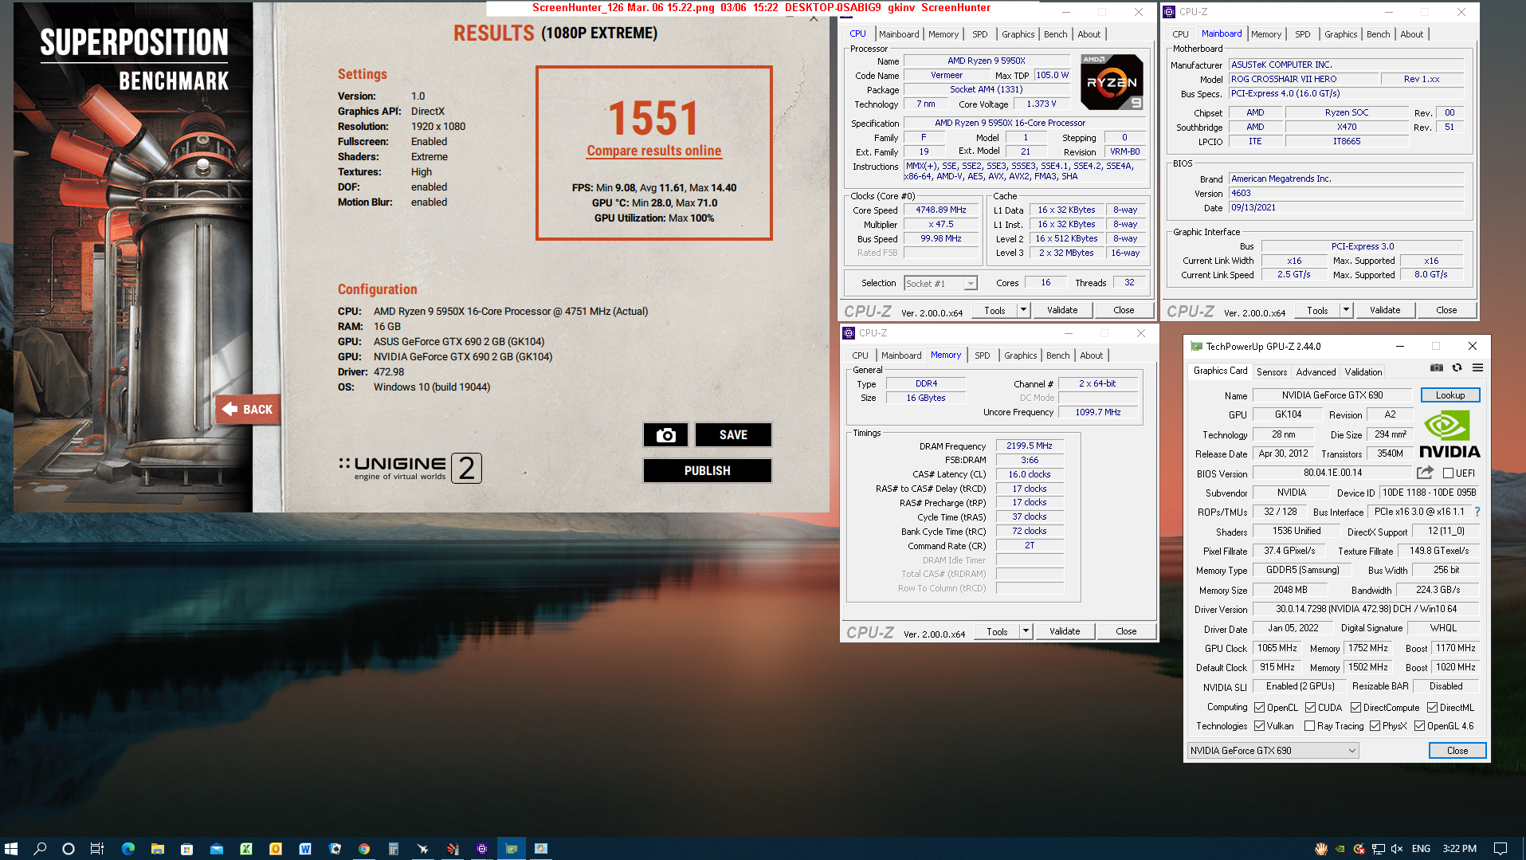Click the GPU-Z Driver Version field

(1366, 609)
